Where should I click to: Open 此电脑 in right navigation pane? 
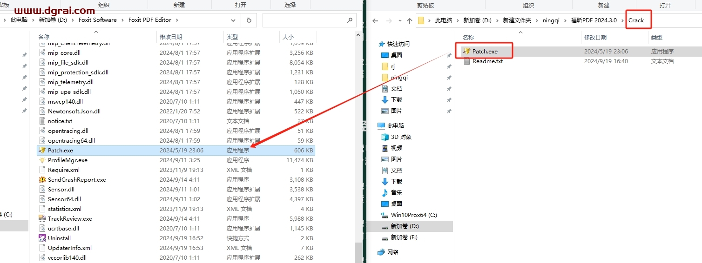click(x=391, y=125)
